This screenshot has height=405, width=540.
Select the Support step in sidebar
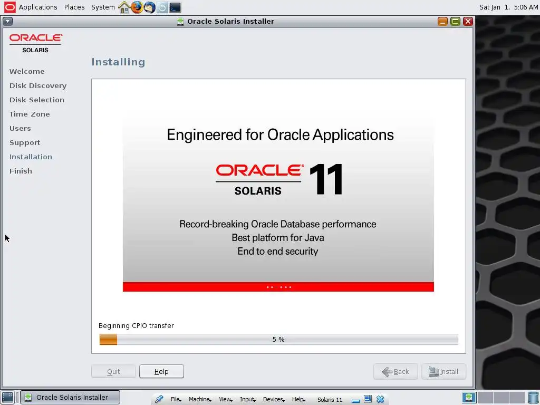[25, 142]
